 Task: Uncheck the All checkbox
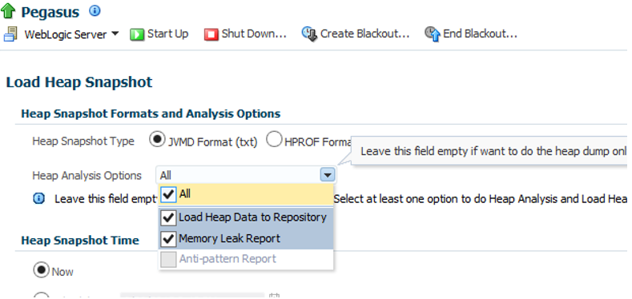pos(168,195)
